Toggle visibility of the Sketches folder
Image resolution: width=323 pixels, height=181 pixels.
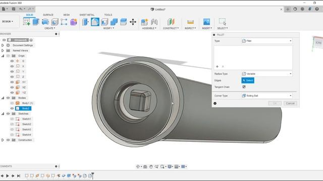click(x=8, y=114)
